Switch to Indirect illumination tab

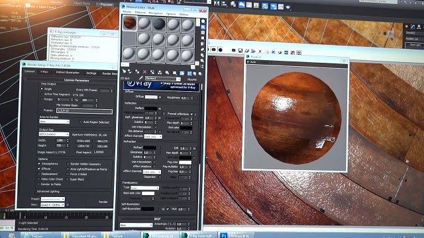68,72
